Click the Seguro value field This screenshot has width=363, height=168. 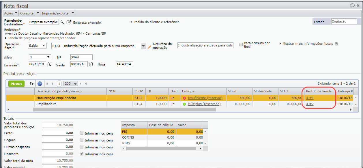58,140
